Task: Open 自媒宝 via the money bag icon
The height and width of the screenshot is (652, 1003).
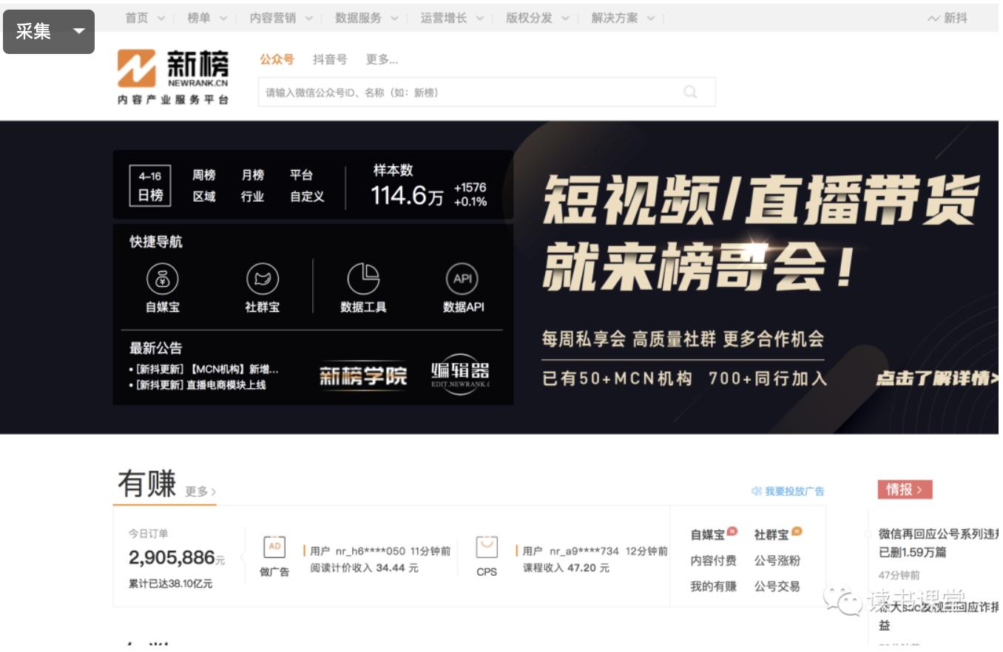Action: [x=163, y=279]
